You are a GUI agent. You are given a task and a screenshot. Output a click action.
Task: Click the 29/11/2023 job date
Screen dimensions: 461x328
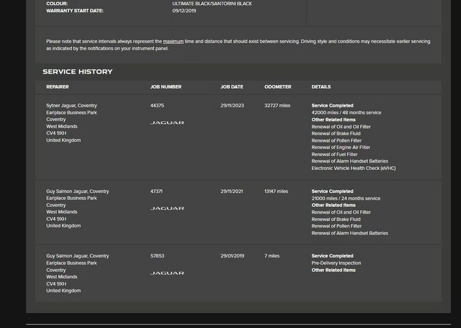coord(232,106)
